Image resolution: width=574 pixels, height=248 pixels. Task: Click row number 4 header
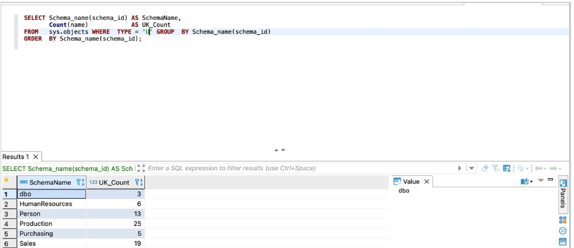(x=9, y=223)
